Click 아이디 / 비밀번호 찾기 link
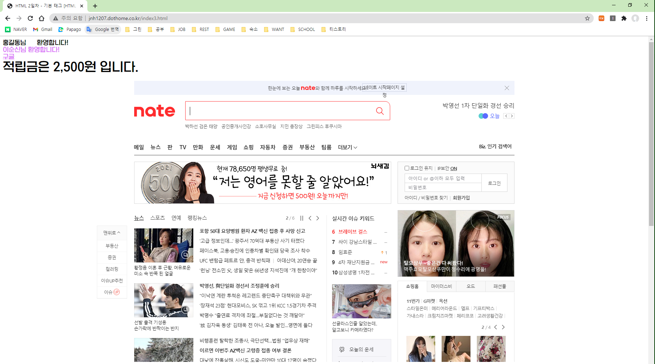The image size is (655, 364). tap(426, 198)
